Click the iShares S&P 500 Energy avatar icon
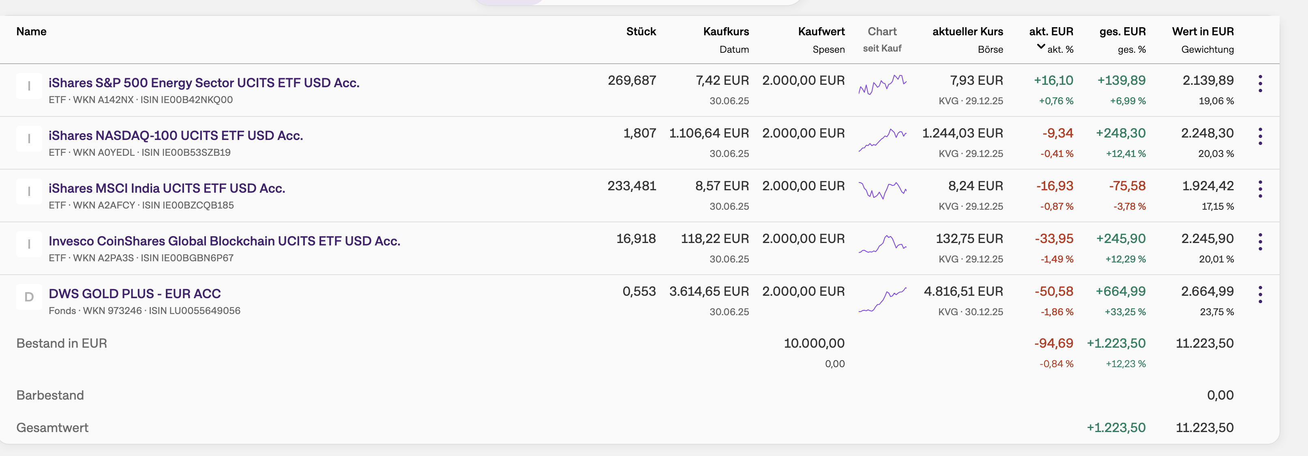This screenshot has height=456, width=1308. pyautogui.click(x=29, y=86)
